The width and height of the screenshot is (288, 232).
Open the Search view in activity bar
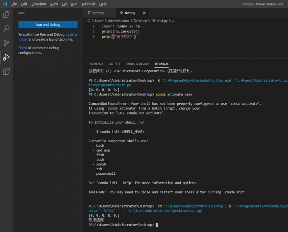pyautogui.click(x=6, y=29)
